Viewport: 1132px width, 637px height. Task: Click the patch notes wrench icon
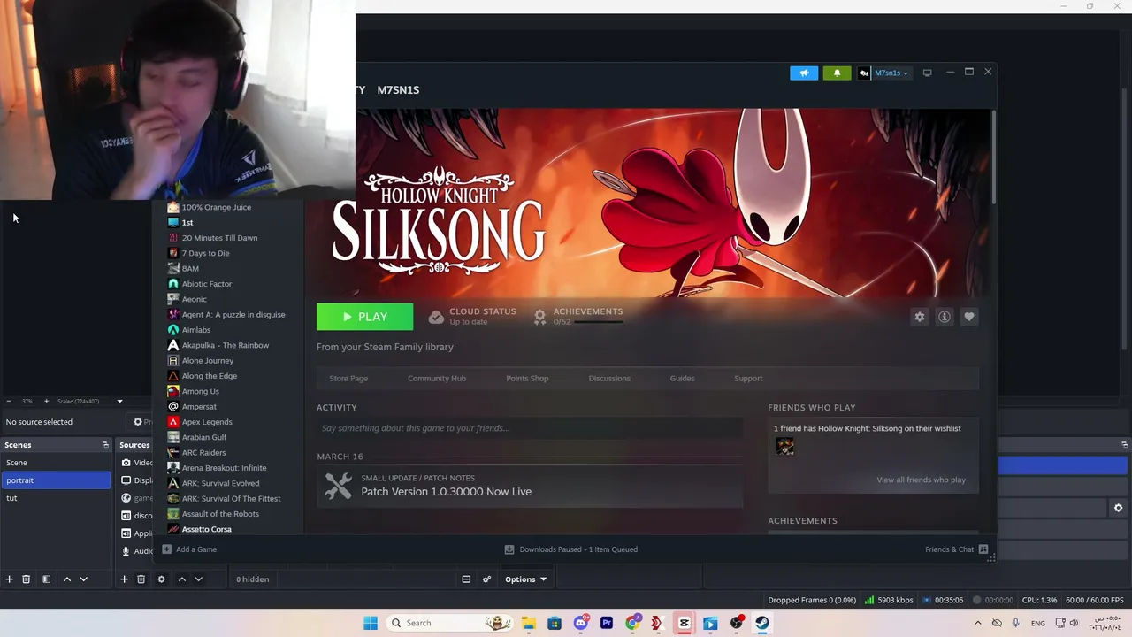(x=338, y=486)
